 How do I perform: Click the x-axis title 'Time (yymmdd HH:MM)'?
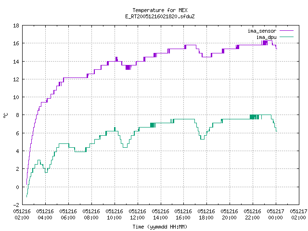(160, 227)
